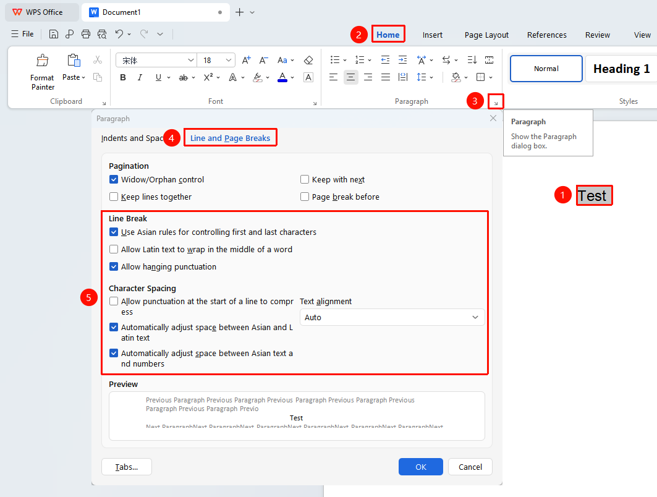This screenshot has height=497, width=657.
Task: Click the Undo arrow icon
Action: (119, 35)
